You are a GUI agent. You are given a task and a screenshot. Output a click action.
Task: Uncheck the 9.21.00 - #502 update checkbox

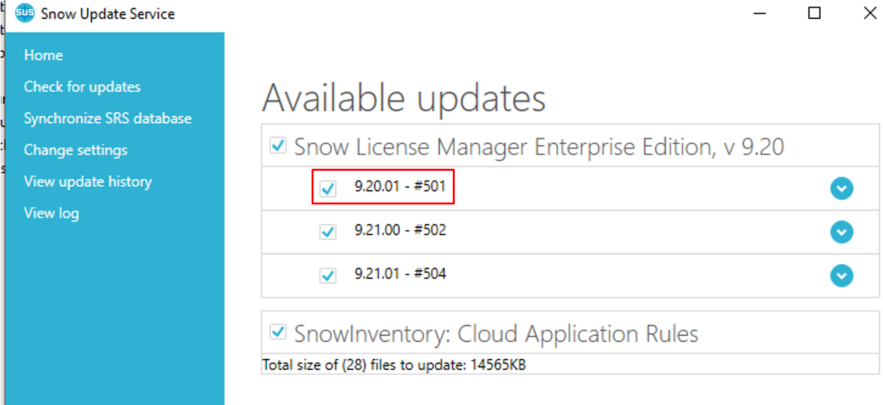pos(327,232)
